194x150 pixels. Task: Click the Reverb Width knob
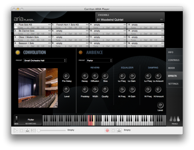click(x=95, y=90)
